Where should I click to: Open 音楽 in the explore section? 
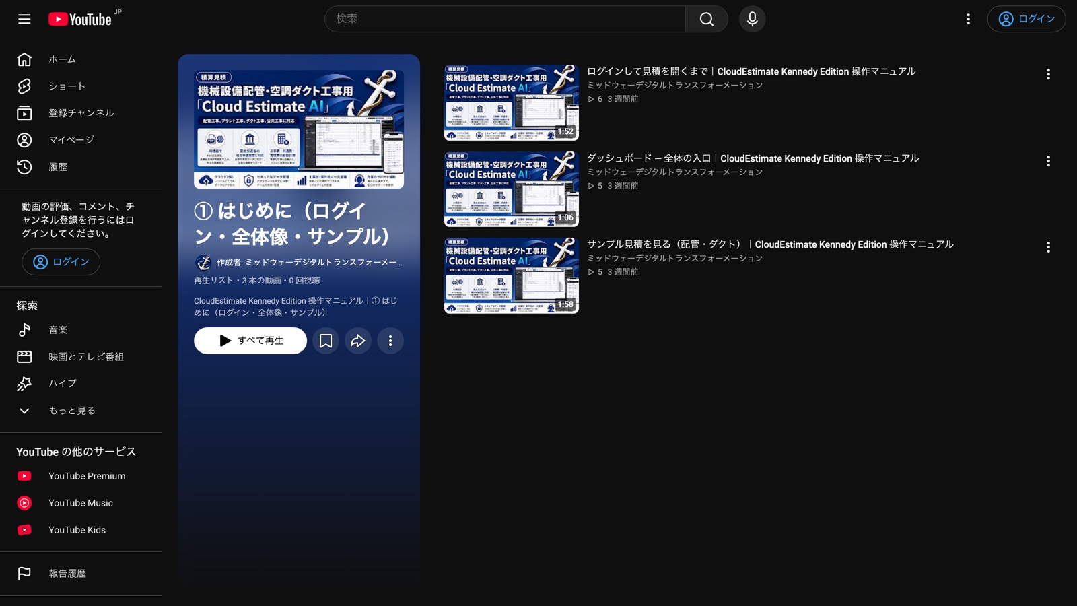click(x=81, y=330)
